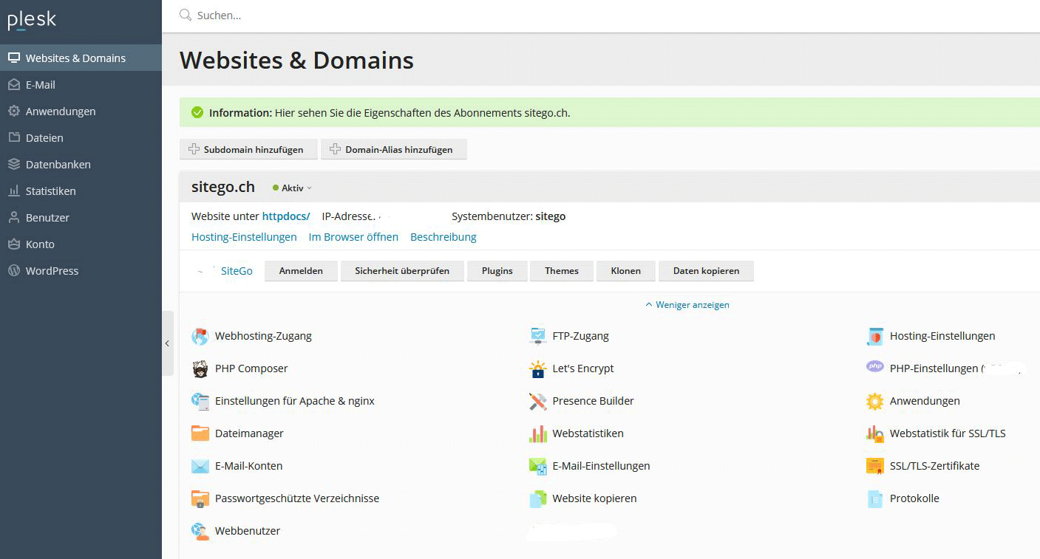Click the Plesk logo
The width and height of the screenshot is (1040, 559).
(x=32, y=20)
